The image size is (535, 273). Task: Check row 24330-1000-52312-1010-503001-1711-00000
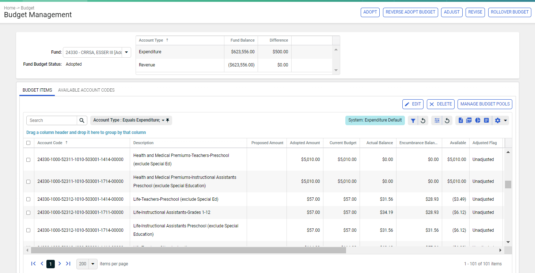click(x=29, y=212)
